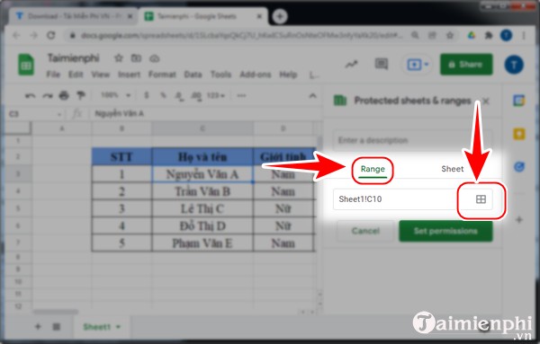Open the Sheet1 tab dropdown arrow
The image size is (540, 344).
(x=119, y=327)
